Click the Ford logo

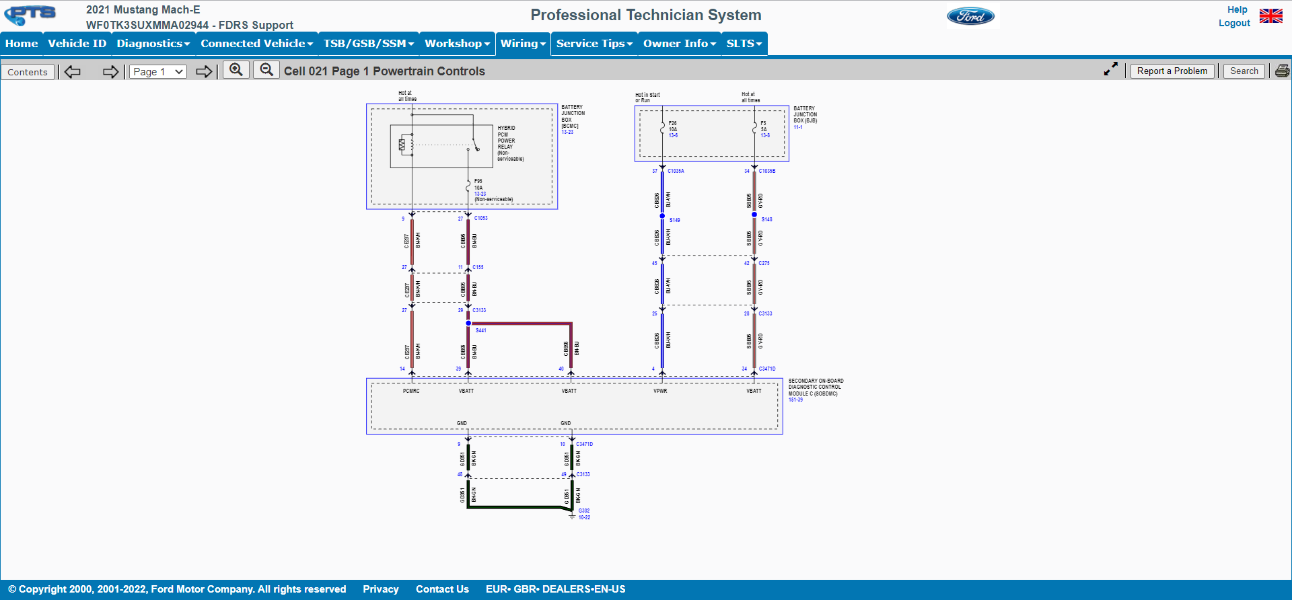coord(970,16)
